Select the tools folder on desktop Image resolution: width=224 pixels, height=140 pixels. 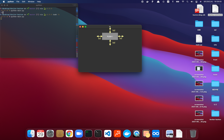click(215, 70)
